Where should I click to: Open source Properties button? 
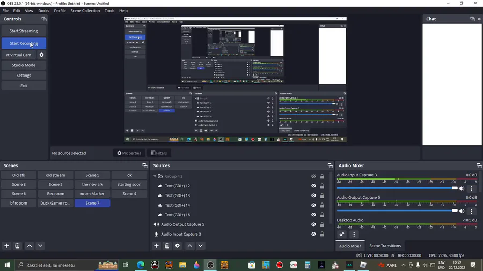tap(129, 153)
